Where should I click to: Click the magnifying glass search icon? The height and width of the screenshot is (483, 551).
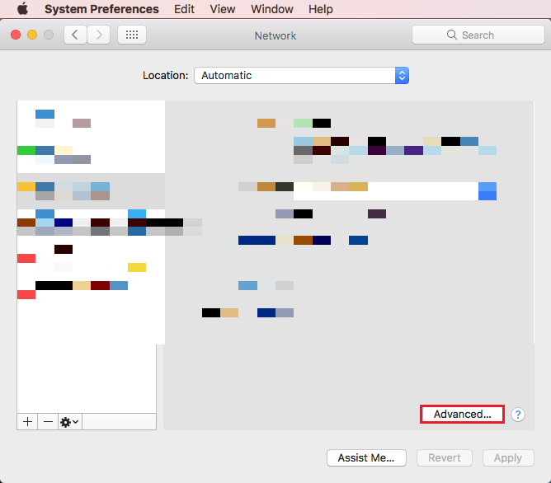tap(452, 35)
